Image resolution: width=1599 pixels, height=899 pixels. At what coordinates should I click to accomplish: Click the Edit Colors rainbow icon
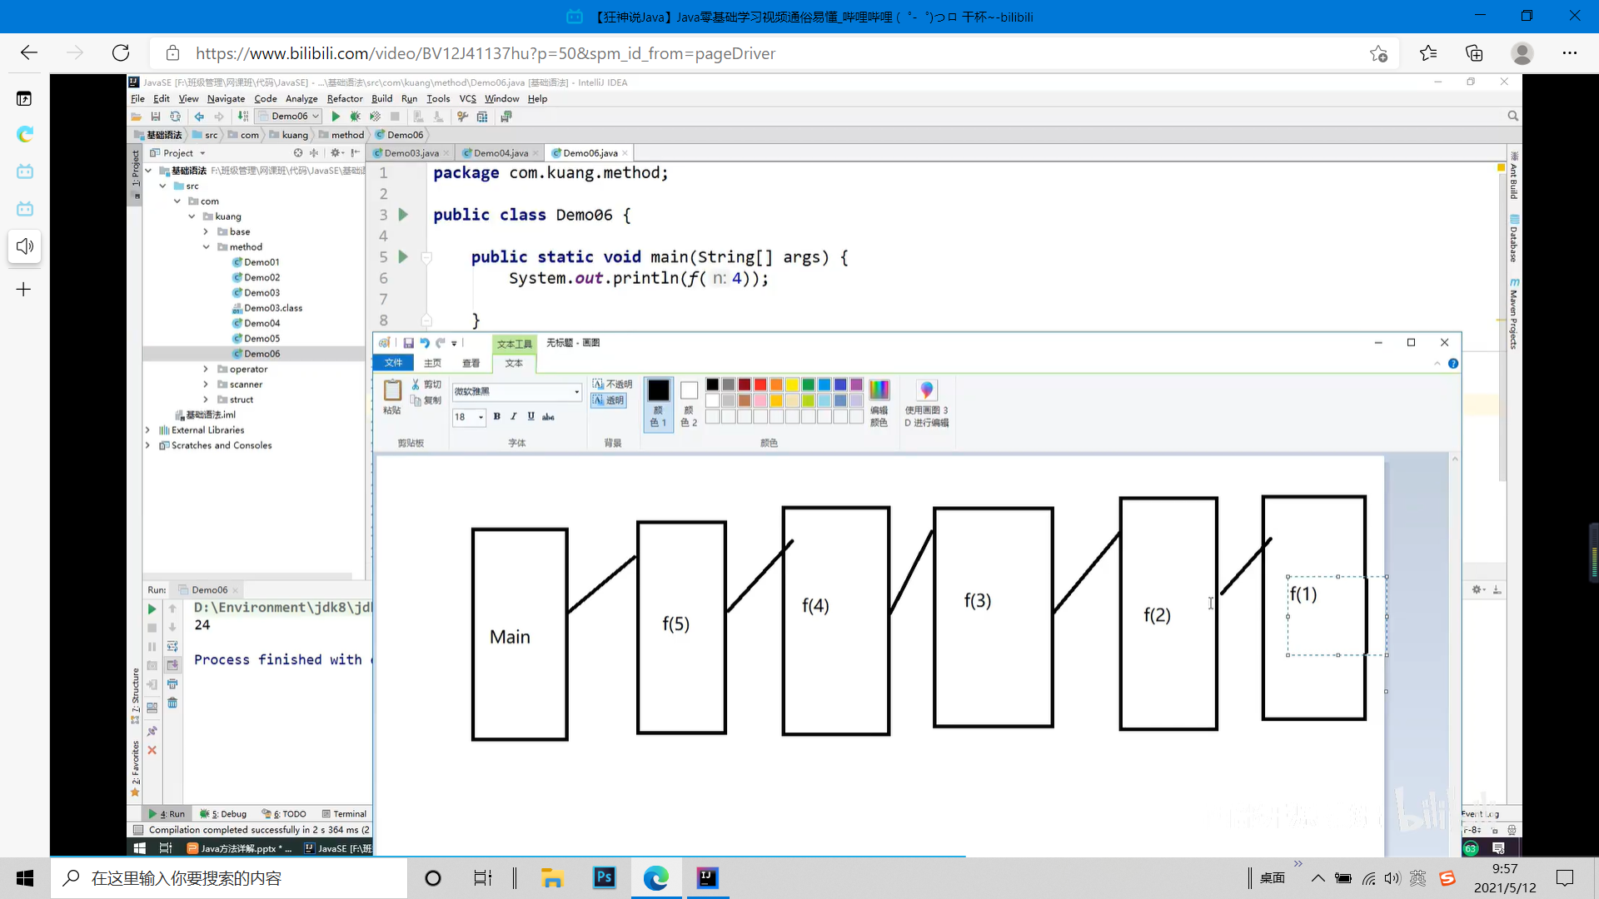(x=879, y=390)
